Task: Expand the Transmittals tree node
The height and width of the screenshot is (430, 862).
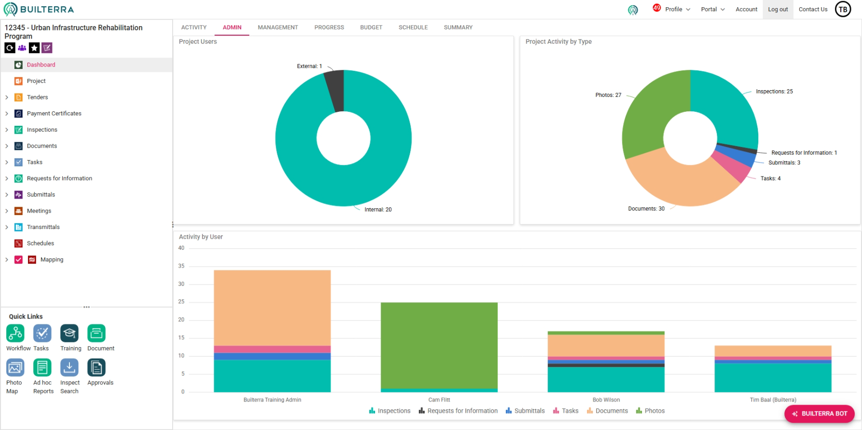Action: 7,227
